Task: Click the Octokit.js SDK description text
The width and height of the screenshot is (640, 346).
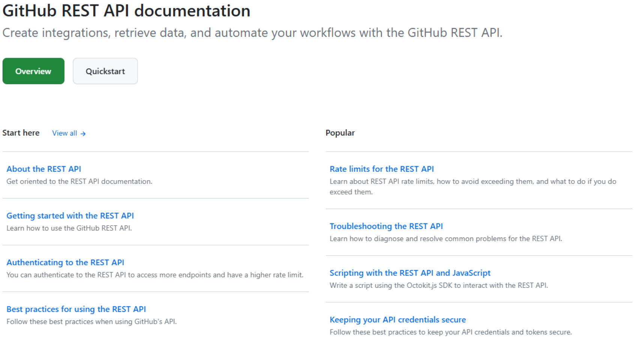Action: tap(439, 286)
